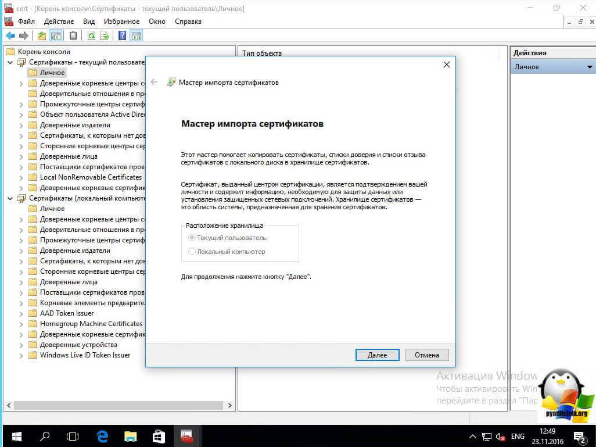The height and width of the screenshot is (447, 596).
Task: Open the "Действие" menu
Action: (59, 22)
